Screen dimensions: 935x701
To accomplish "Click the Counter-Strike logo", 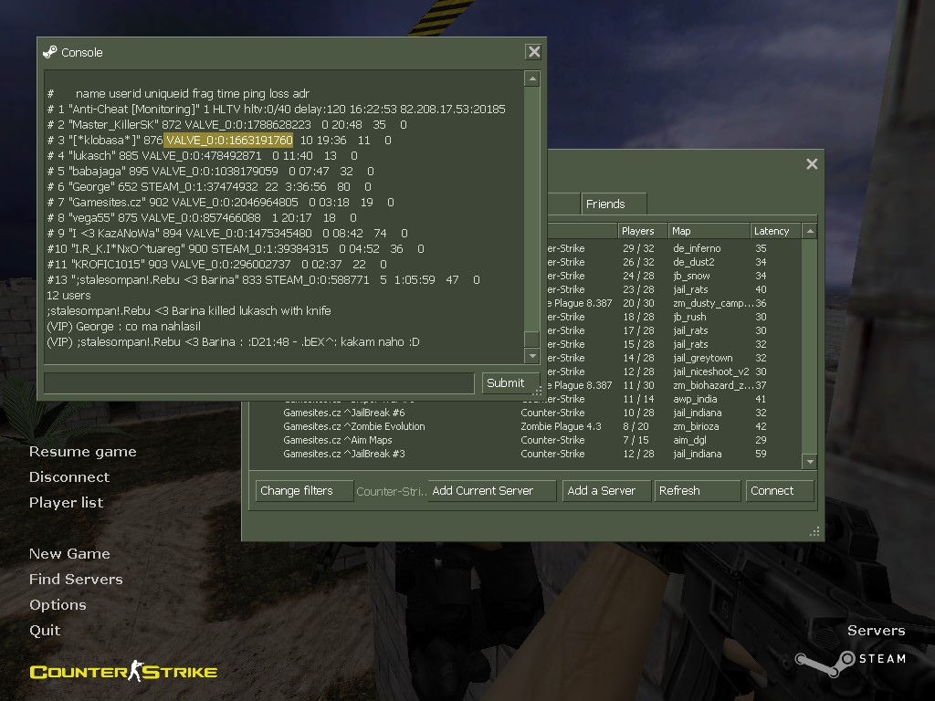I will click(123, 671).
